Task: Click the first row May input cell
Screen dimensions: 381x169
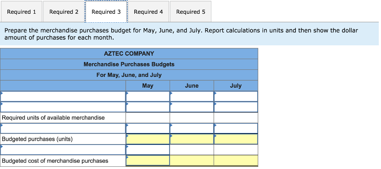Action: click(x=148, y=97)
